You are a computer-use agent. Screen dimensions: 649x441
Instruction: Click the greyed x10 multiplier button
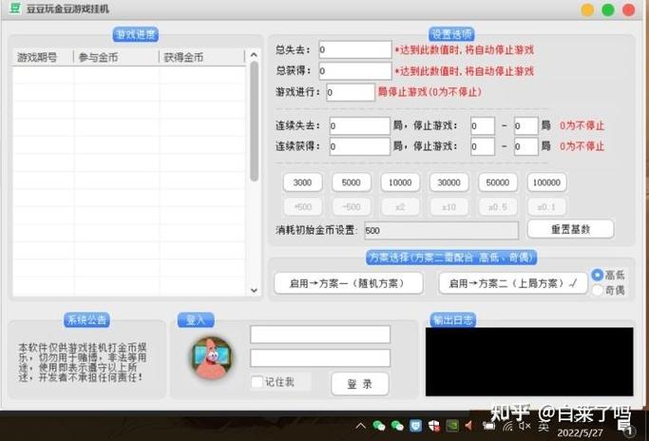coord(449,206)
